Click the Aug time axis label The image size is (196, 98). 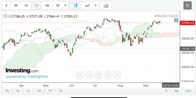pos(120,86)
